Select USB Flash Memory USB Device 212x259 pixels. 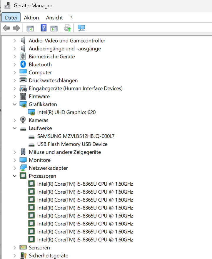tap(72, 144)
